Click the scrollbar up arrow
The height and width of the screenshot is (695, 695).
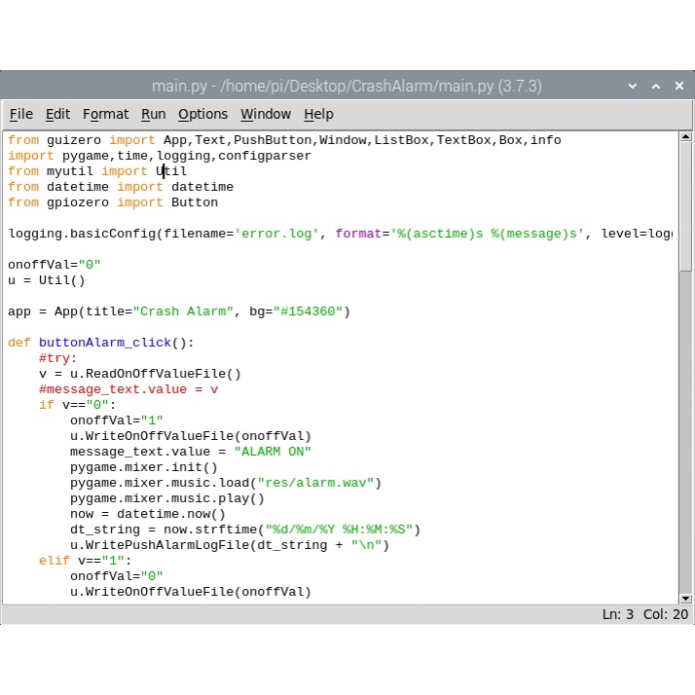pos(686,138)
